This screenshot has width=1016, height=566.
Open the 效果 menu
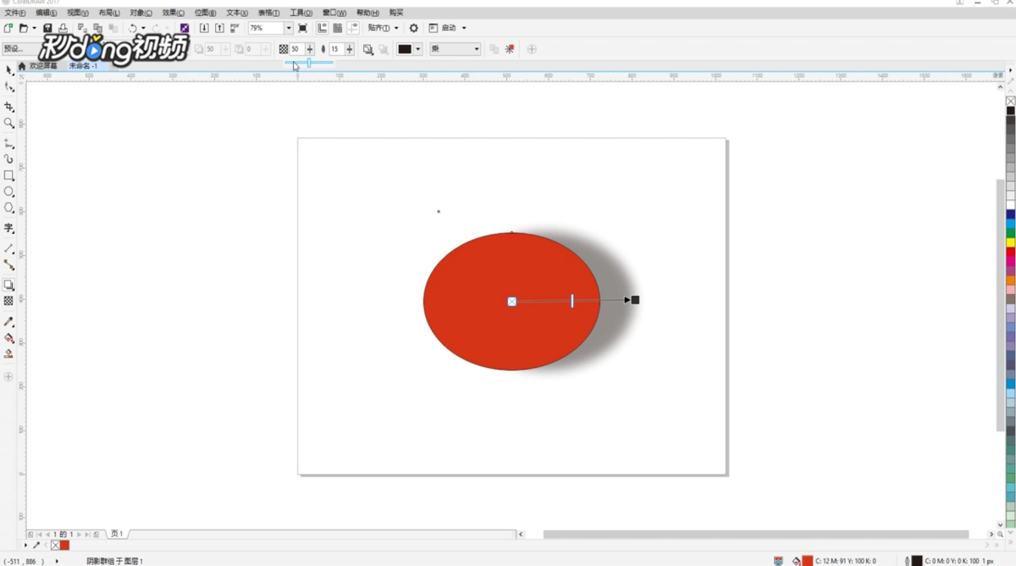pyautogui.click(x=174, y=14)
